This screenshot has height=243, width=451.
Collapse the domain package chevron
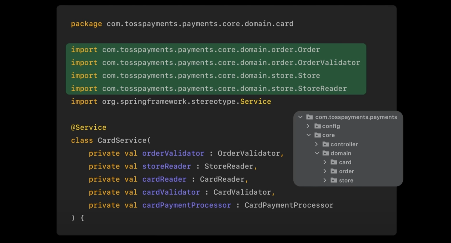[317, 153]
